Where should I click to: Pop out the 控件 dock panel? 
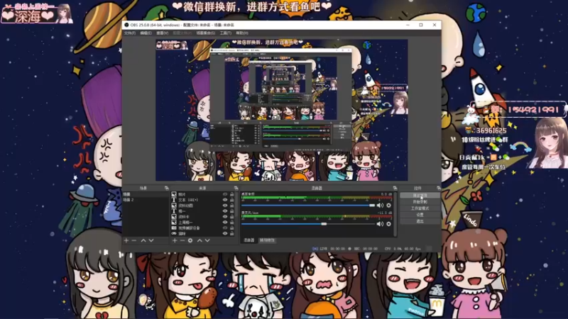pos(439,188)
